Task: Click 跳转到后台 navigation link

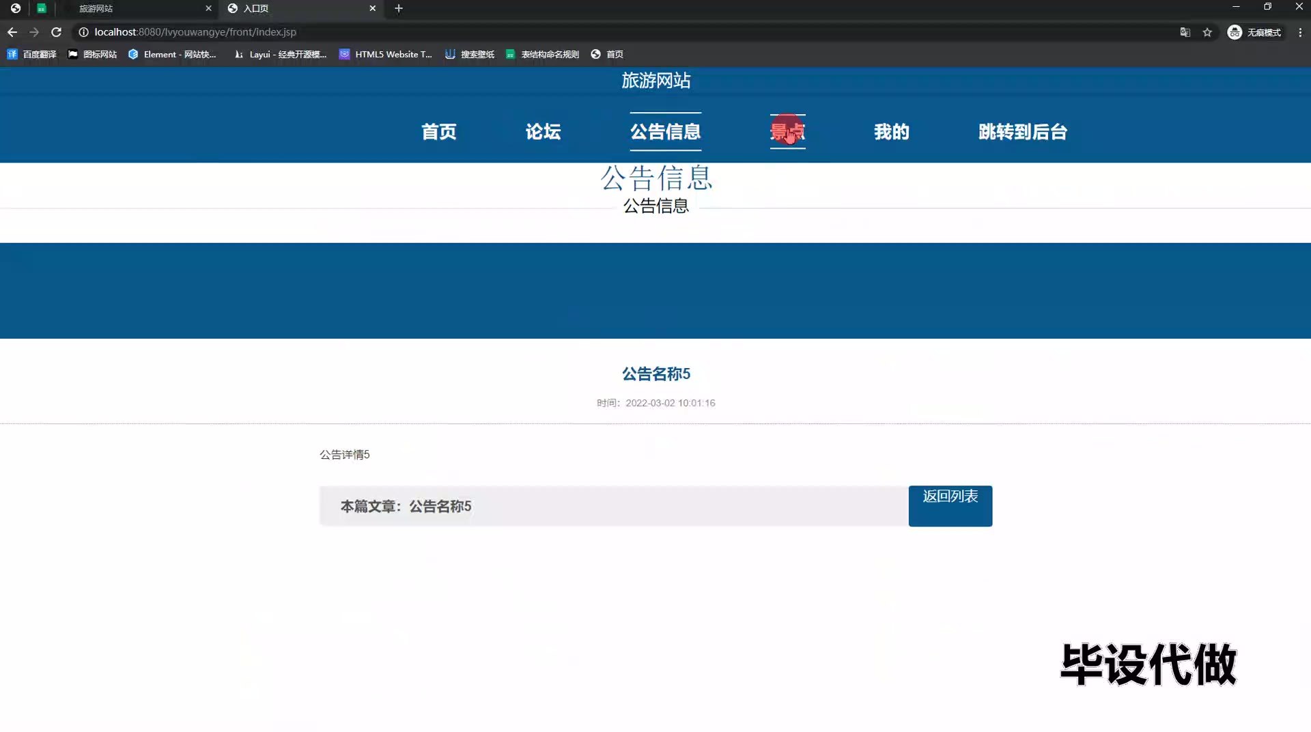Action: [x=1022, y=131]
